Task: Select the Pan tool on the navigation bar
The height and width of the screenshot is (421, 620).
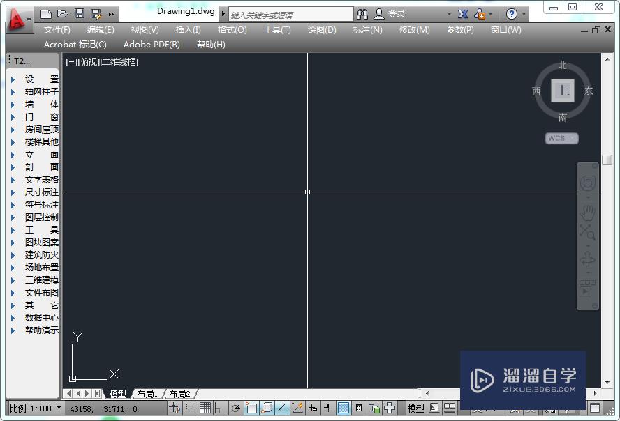Action: click(x=589, y=213)
